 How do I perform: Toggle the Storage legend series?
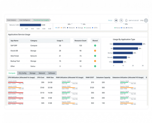(x=80, y=28)
